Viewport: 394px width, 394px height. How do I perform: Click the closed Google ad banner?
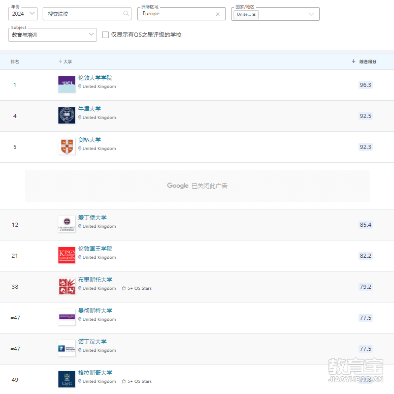coord(197,186)
